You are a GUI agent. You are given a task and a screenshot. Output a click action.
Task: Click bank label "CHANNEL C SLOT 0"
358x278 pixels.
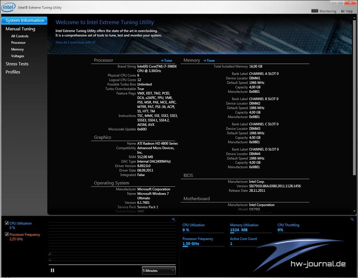click(x=264, y=124)
